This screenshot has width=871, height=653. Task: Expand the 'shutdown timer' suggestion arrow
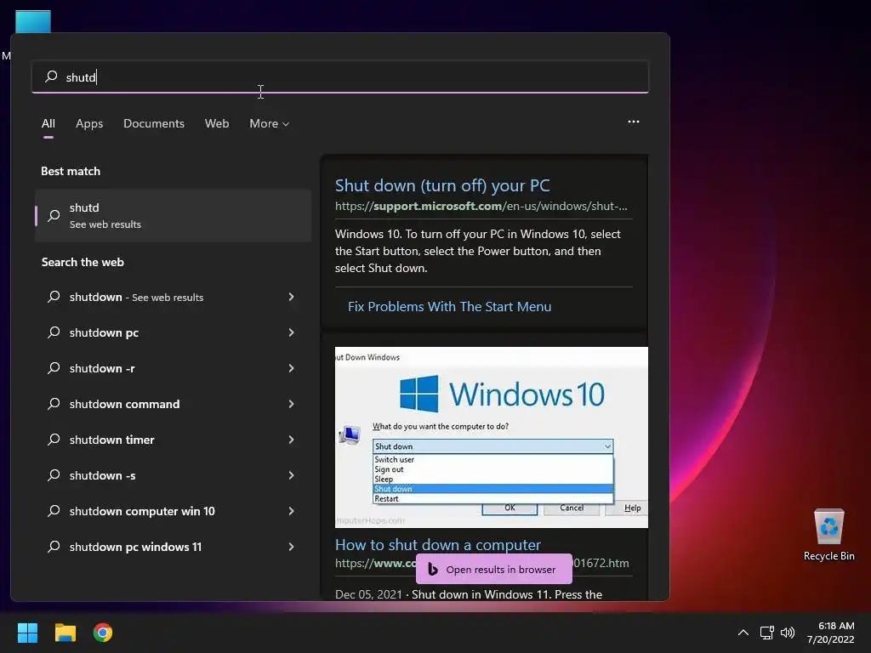pyautogui.click(x=291, y=440)
